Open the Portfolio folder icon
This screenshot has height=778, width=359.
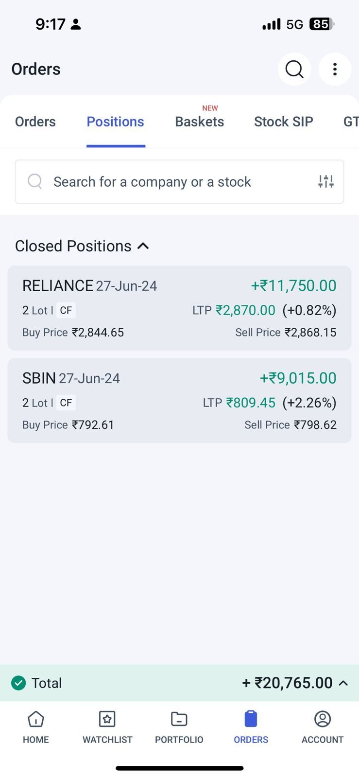(179, 719)
